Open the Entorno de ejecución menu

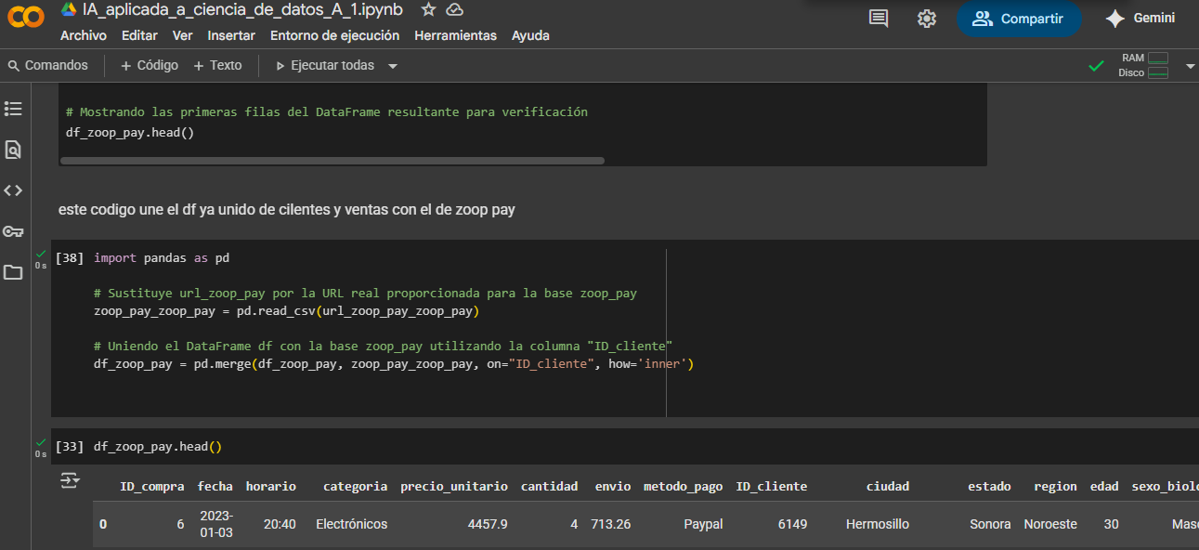pos(334,35)
